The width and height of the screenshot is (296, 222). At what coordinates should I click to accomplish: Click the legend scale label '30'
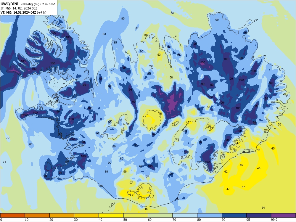click(x=76, y=220)
